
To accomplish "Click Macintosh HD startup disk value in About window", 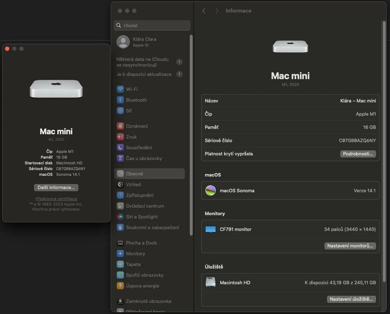I will click(69, 163).
